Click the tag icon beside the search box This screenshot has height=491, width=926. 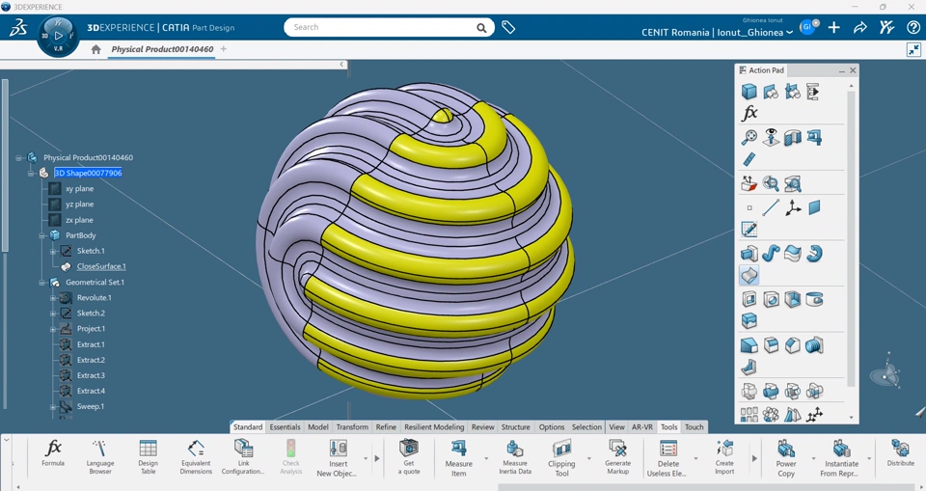coord(508,27)
